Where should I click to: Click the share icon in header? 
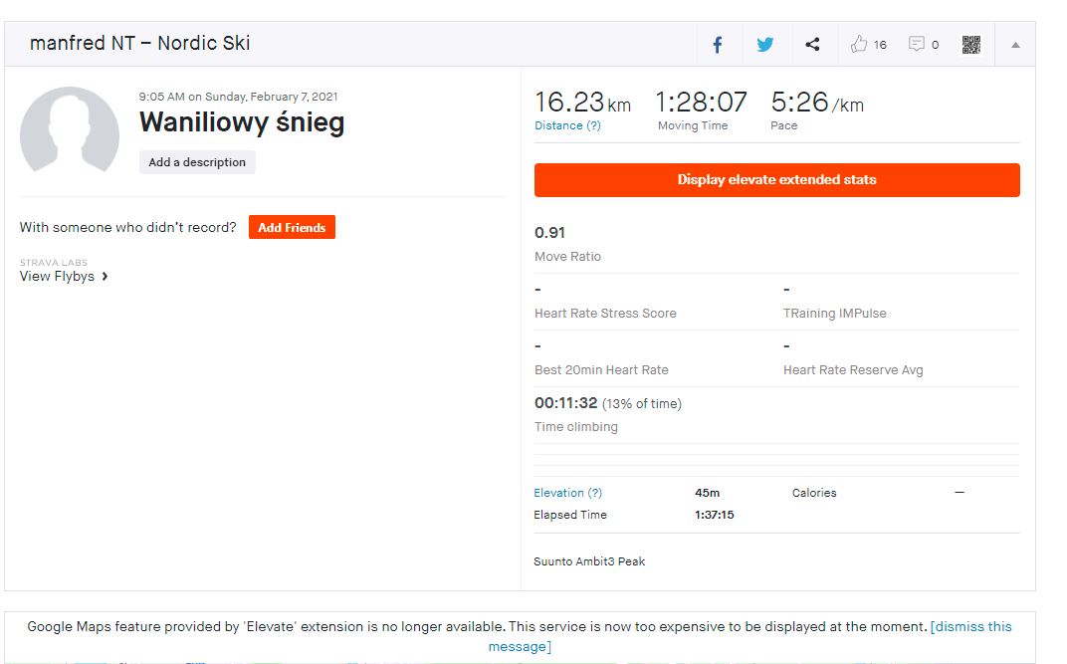tap(812, 45)
